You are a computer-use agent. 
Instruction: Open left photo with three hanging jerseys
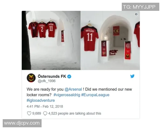tap(51, 40)
